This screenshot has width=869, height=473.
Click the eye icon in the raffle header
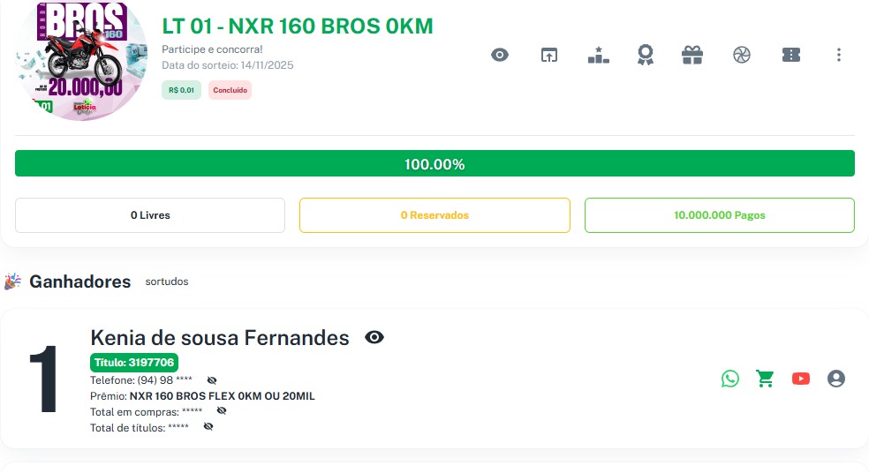pyautogui.click(x=500, y=55)
